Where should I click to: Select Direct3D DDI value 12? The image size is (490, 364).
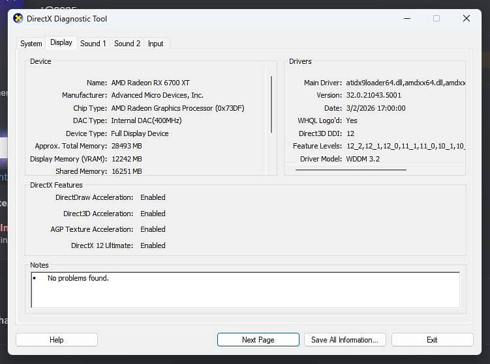[350, 133]
